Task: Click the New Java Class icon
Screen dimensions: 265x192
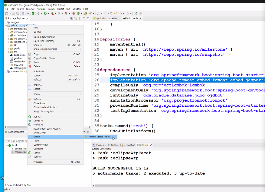Action: coord(78,14)
